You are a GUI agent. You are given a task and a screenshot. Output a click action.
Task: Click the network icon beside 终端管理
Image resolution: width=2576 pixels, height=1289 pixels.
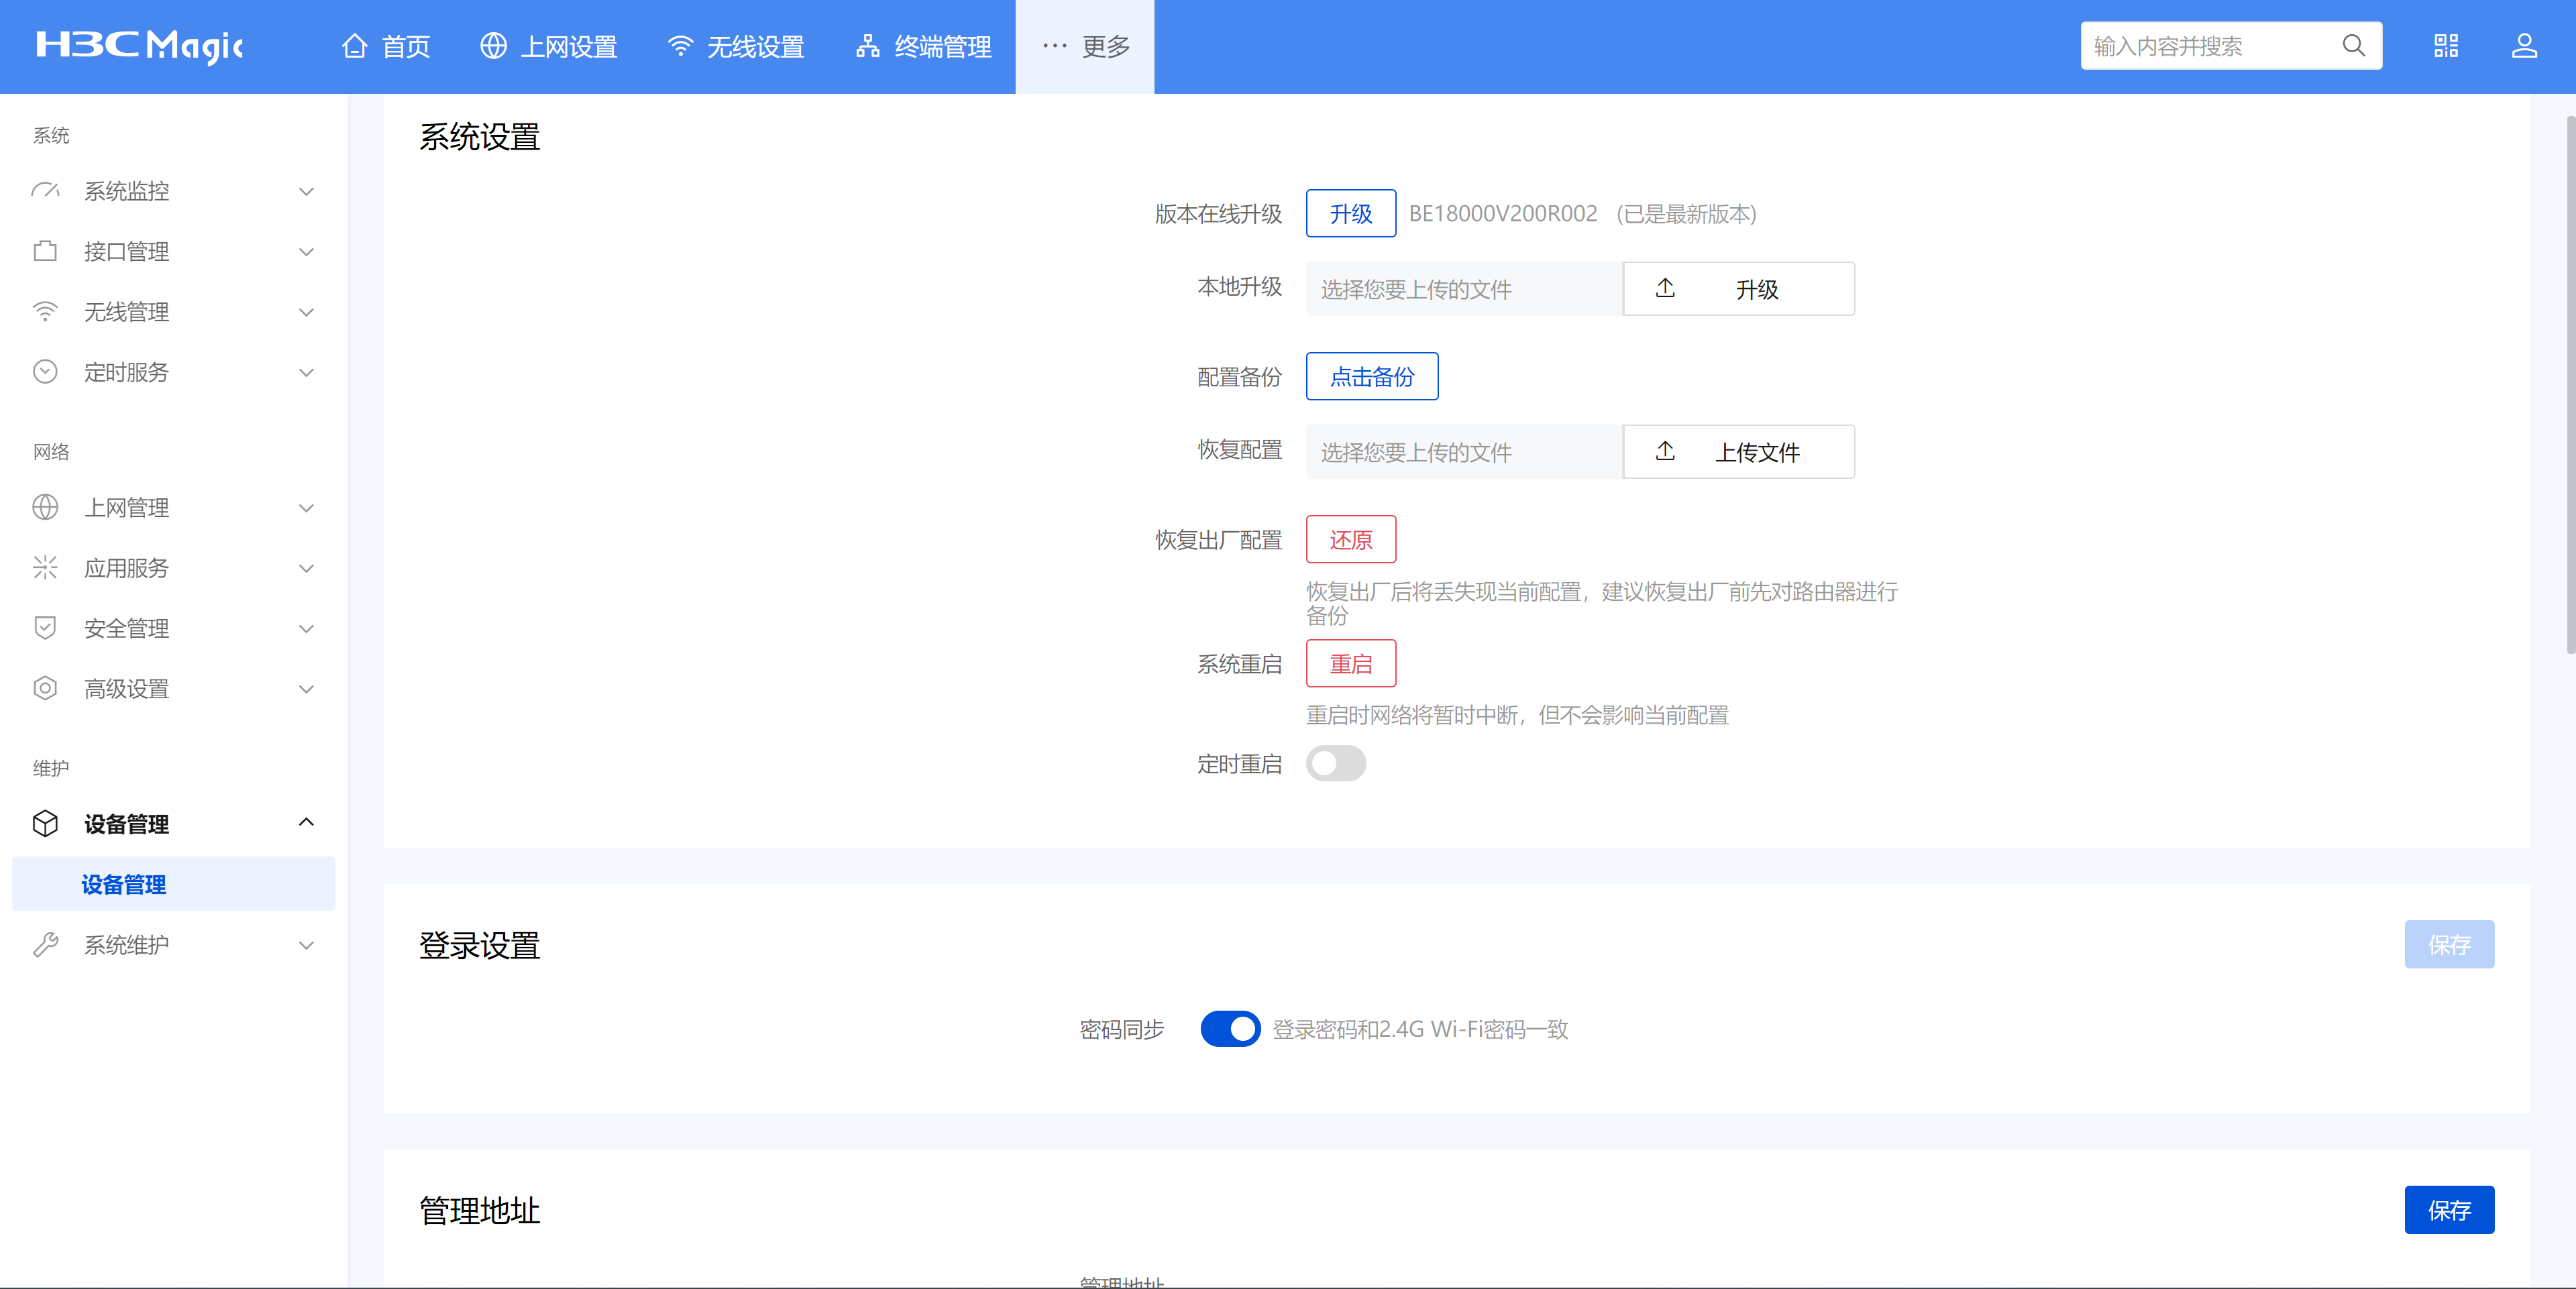[867, 46]
